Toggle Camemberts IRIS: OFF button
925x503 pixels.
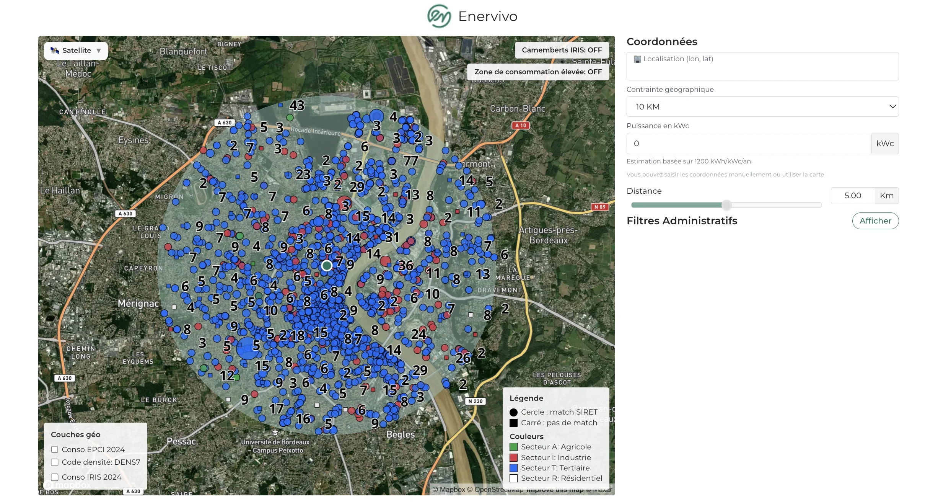coord(562,50)
